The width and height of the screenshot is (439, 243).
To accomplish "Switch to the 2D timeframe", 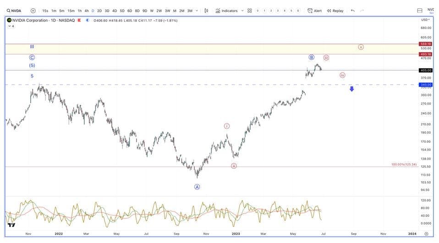I will pyautogui.click(x=99, y=11).
